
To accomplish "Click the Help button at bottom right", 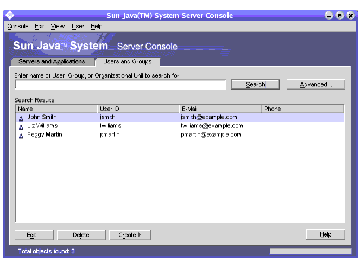I will pyautogui.click(x=326, y=234).
